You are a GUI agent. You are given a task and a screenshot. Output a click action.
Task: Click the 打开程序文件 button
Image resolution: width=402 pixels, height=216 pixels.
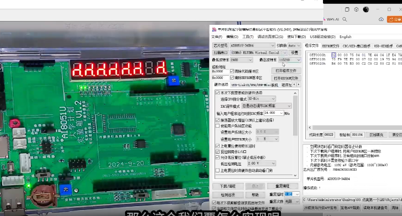[x=286, y=71]
